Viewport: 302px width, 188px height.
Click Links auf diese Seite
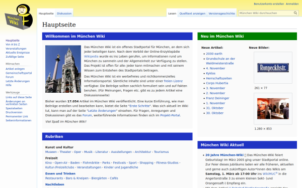[19, 97]
